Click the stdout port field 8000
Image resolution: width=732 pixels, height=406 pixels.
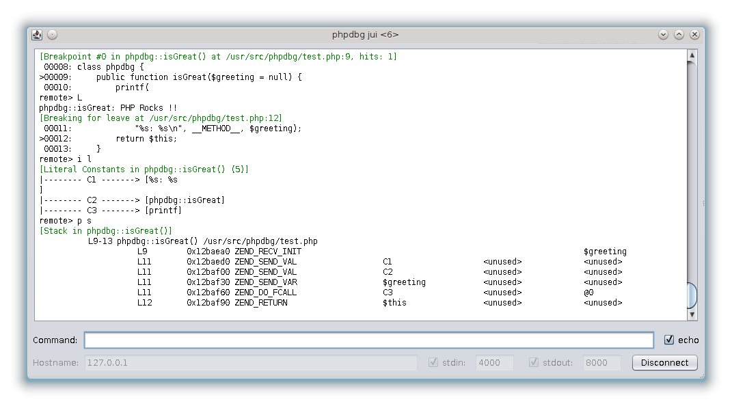[x=601, y=362]
